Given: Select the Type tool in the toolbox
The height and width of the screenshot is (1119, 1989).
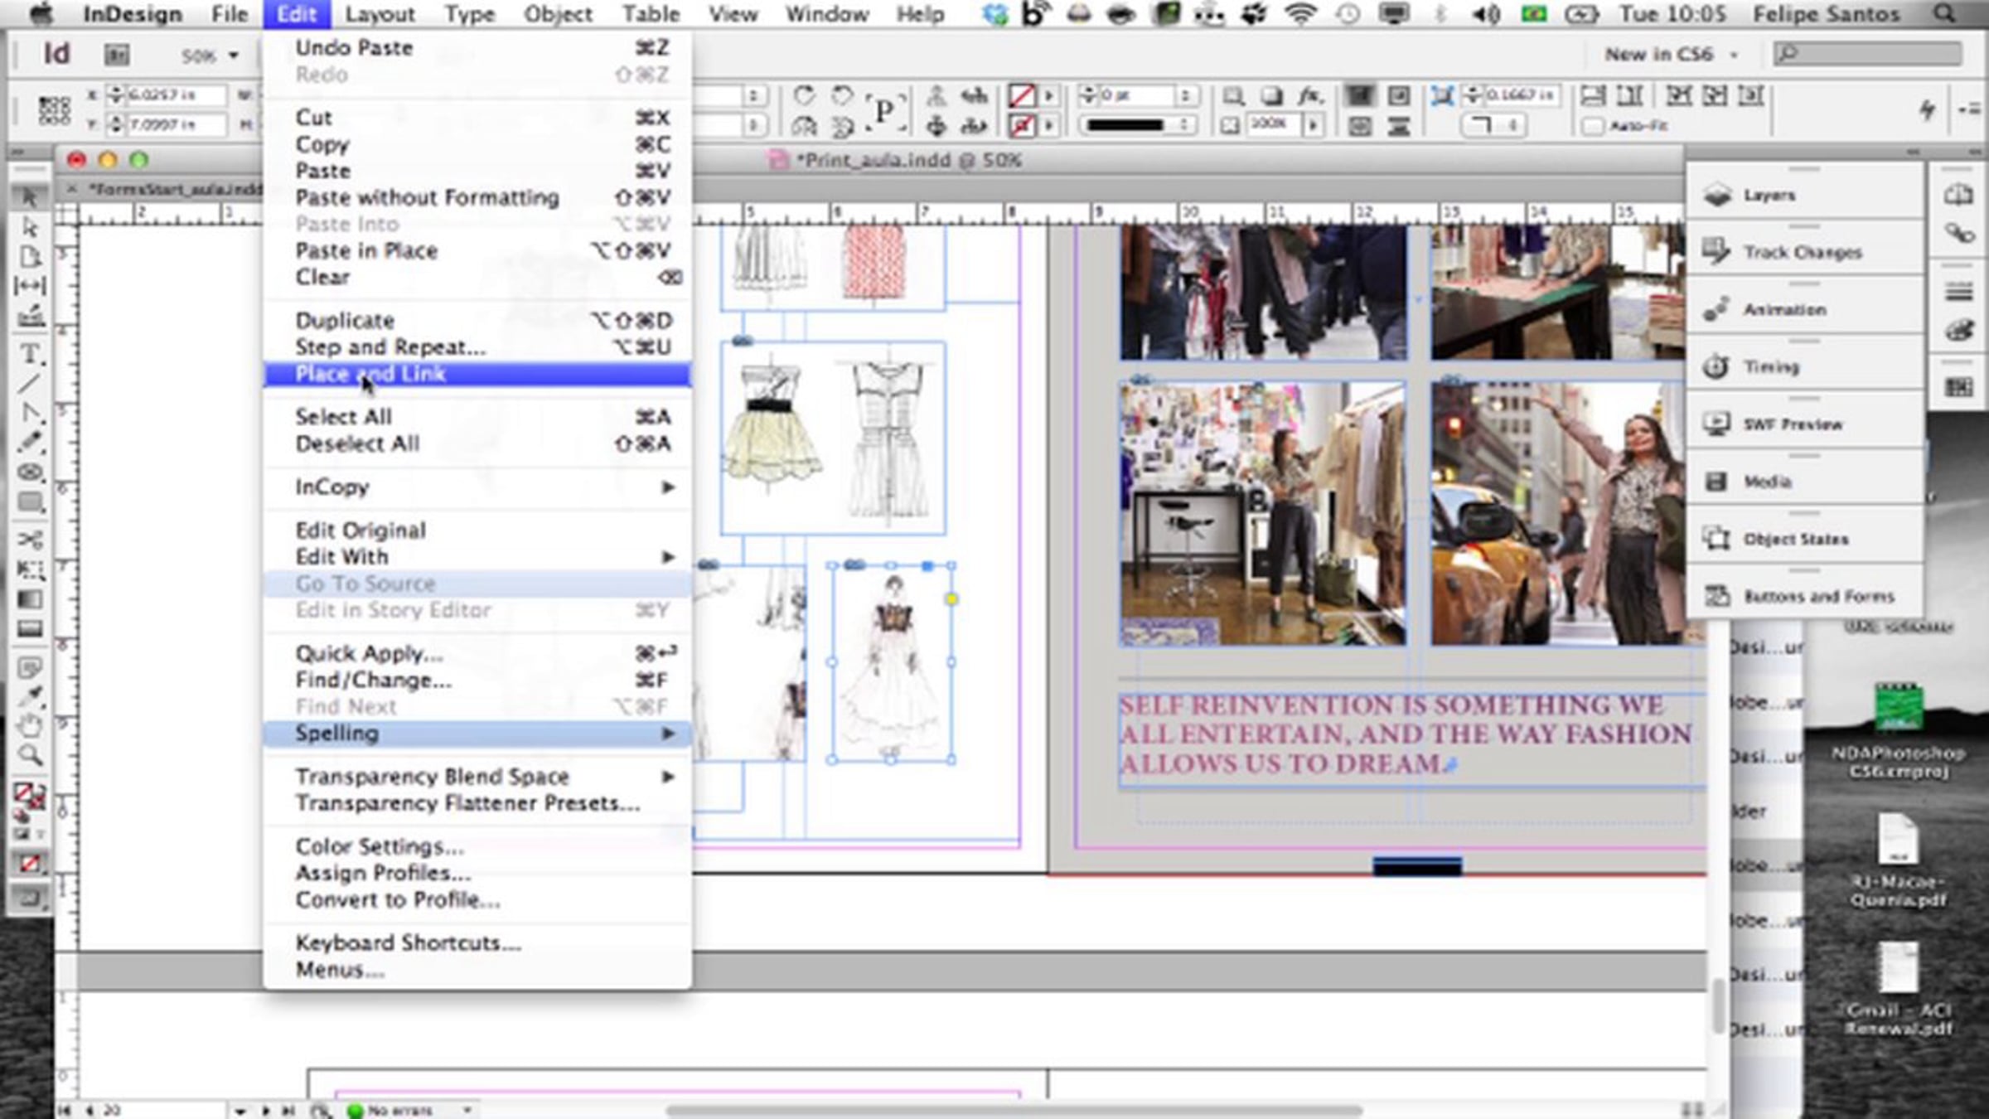Looking at the screenshot, I should (x=30, y=354).
